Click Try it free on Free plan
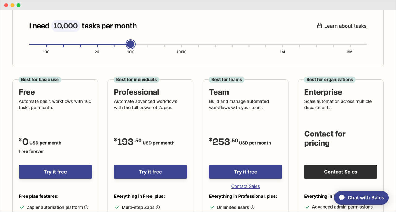The width and height of the screenshot is (396, 212). point(55,172)
